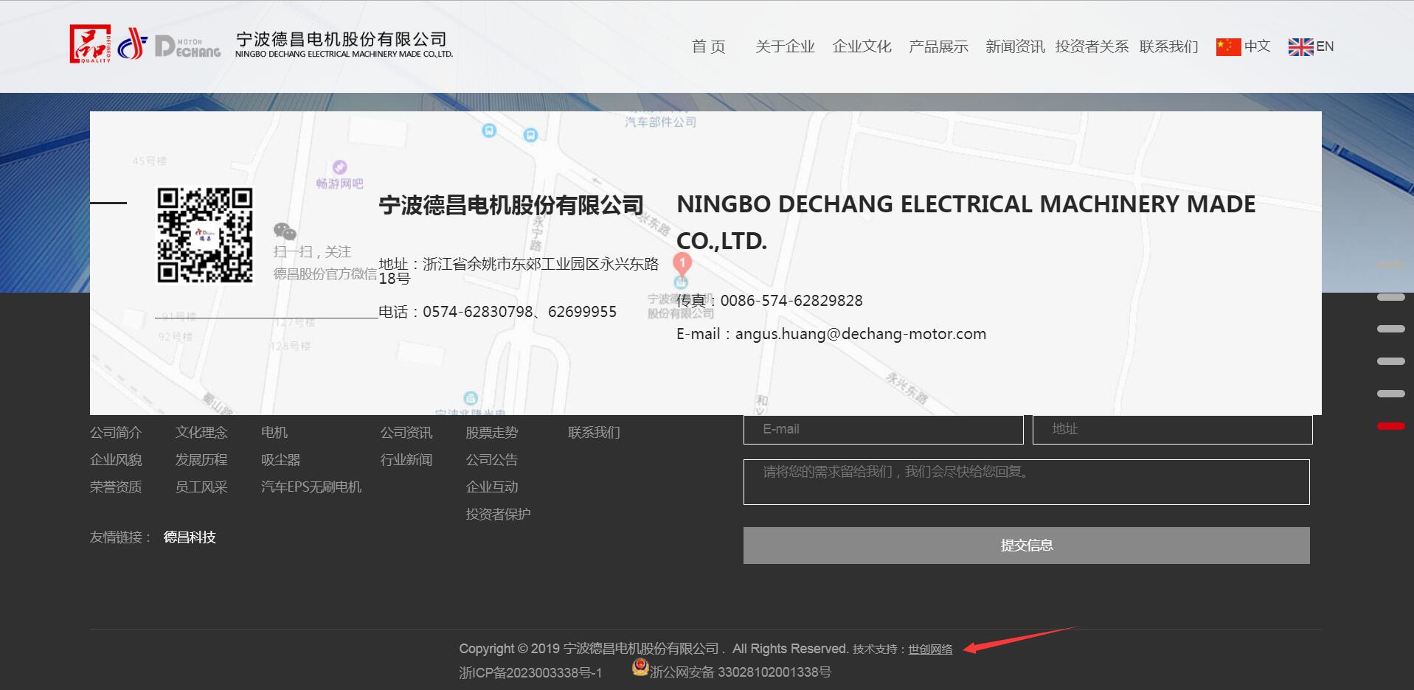Open the 电机 product link
The height and width of the screenshot is (690, 1414).
tap(274, 433)
